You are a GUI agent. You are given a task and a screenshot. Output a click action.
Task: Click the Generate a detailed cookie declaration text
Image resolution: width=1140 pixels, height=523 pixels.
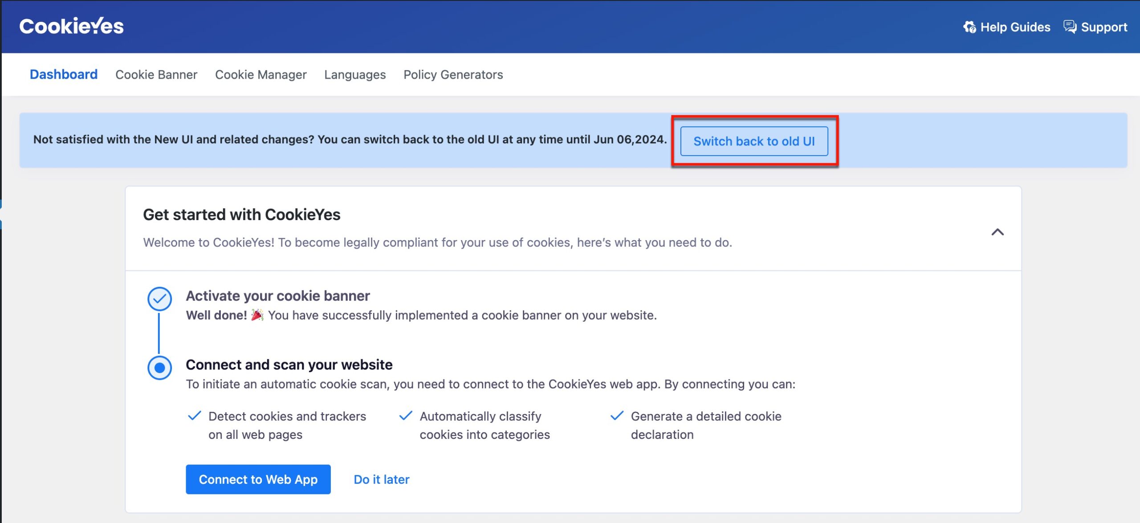[706, 425]
